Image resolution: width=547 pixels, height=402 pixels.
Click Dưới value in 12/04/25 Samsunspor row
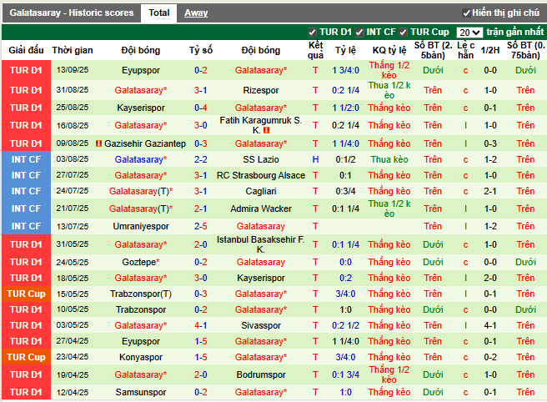pos(433,392)
